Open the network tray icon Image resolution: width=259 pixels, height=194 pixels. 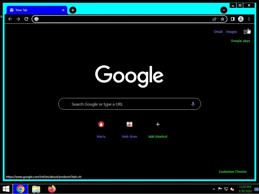[x=226, y=189]
